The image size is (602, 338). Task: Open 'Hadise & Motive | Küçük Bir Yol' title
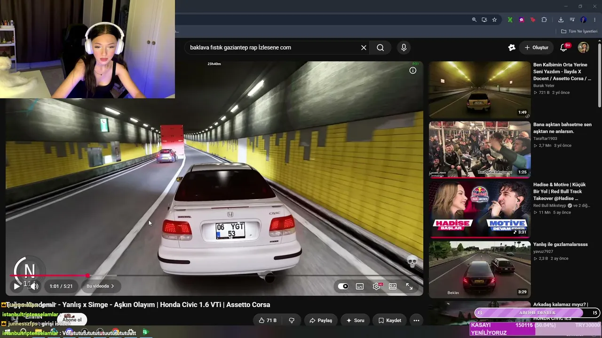(x=559, y=192)
